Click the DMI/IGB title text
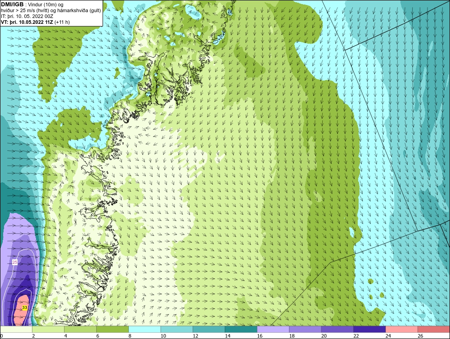450x339 pixels. [x=12, y=5]
